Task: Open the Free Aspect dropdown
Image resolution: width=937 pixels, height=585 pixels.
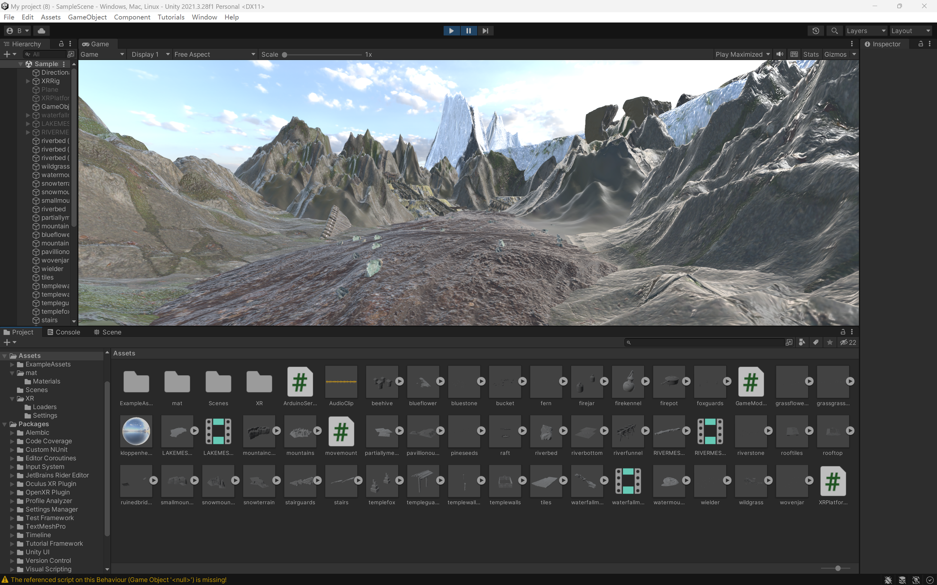Action: [214, 54]
